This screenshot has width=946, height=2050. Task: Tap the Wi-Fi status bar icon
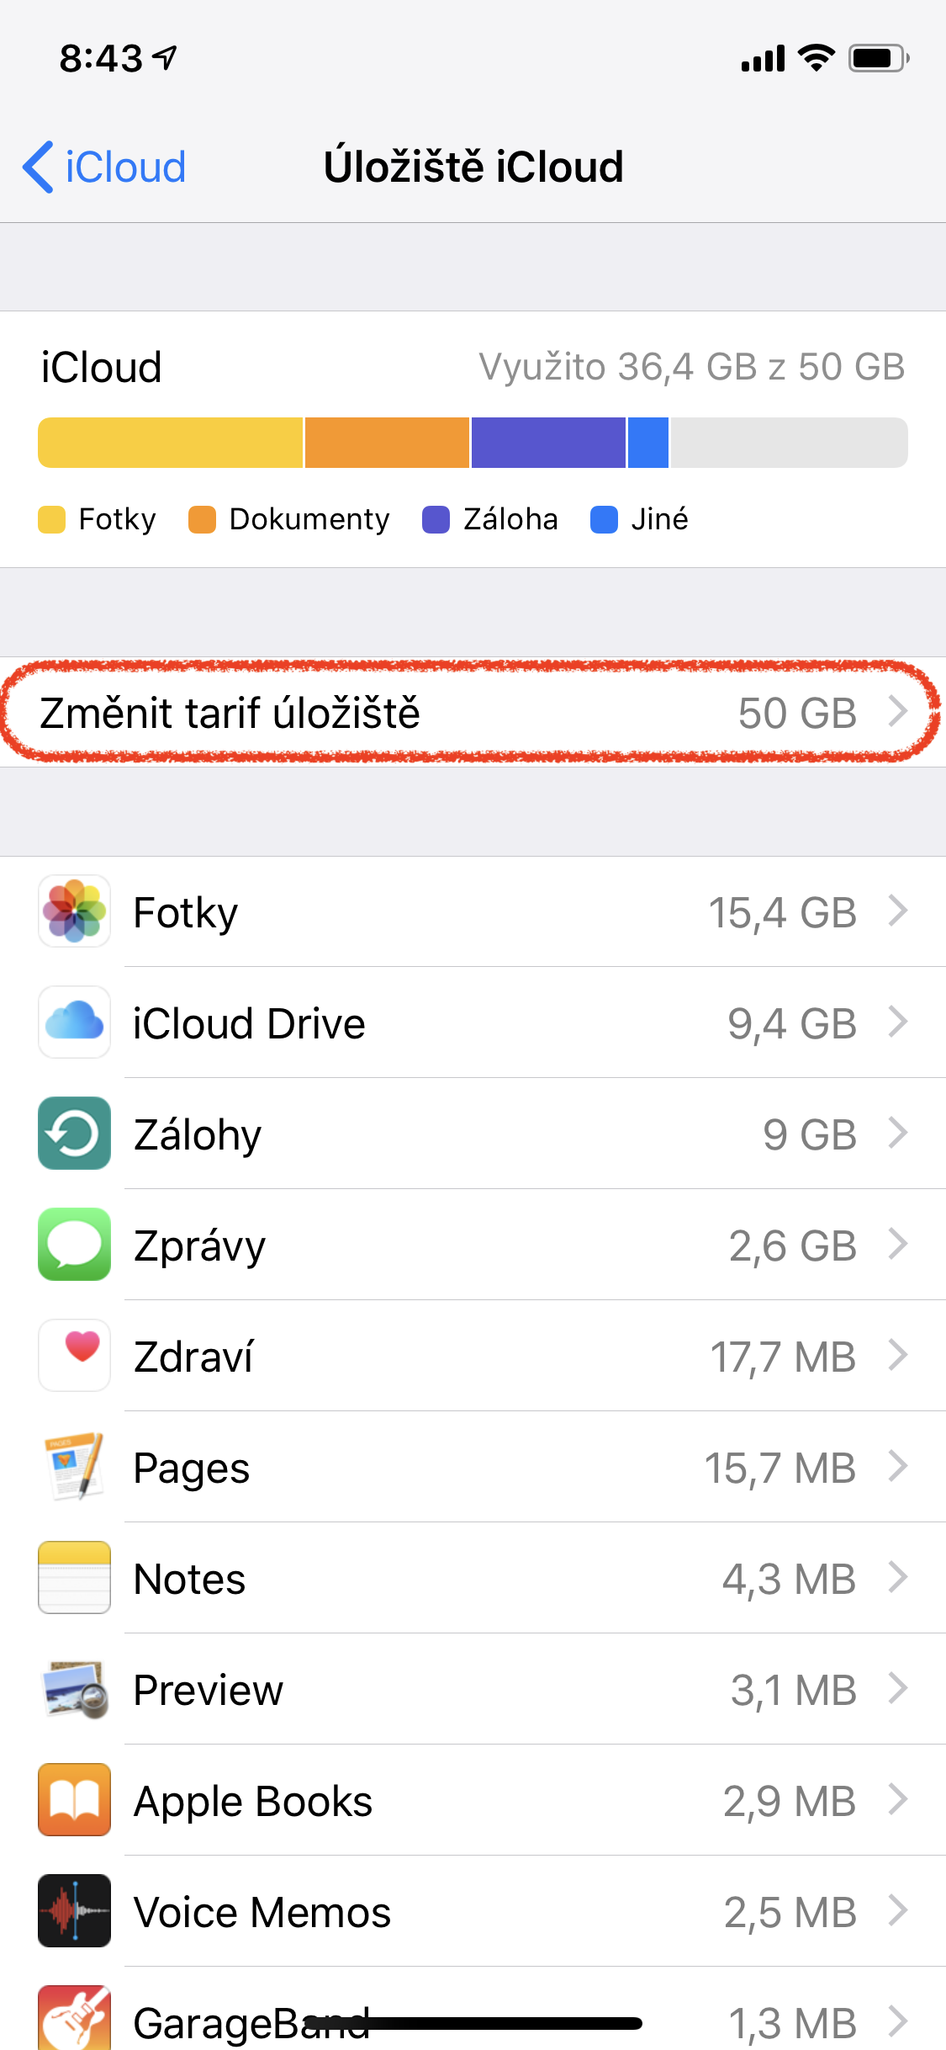(x=814, y=57)
